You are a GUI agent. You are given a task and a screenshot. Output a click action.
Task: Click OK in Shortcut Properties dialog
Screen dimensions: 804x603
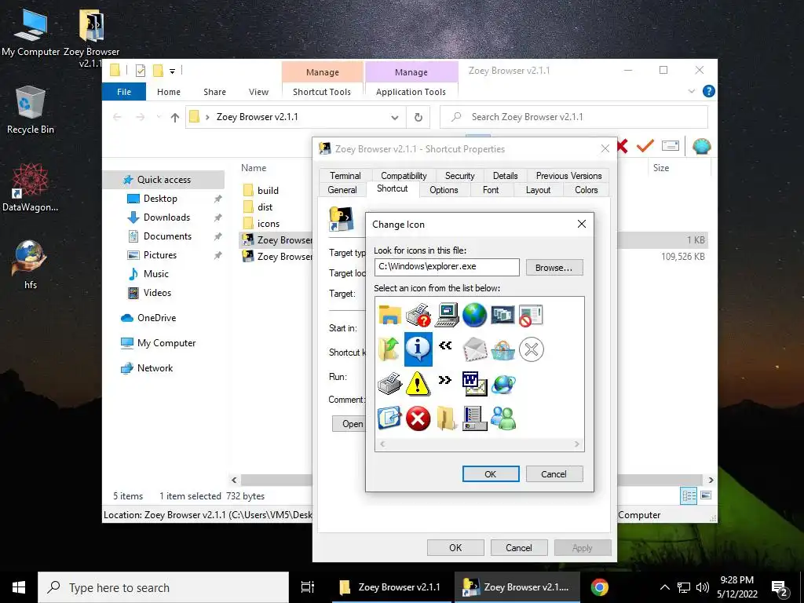tap(455, 547)
